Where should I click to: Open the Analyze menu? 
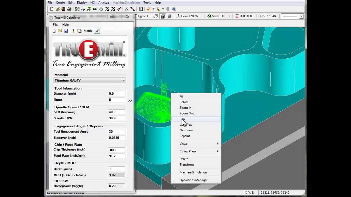coord(104,2)
